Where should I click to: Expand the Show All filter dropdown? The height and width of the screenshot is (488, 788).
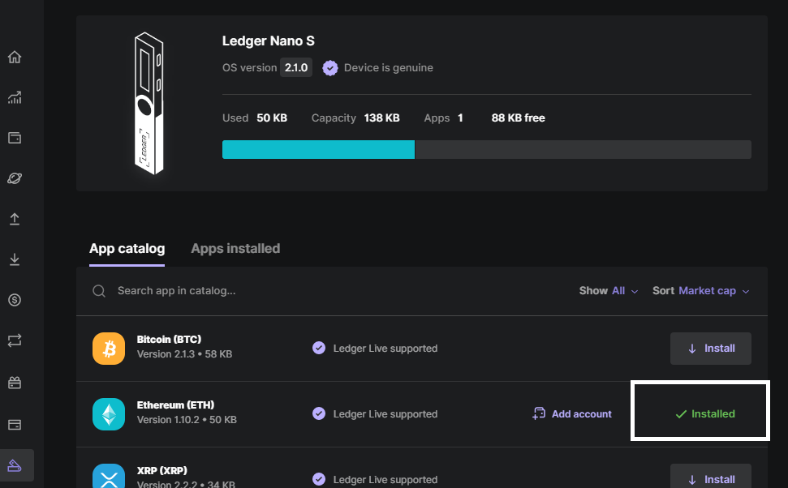pos(609,291)
